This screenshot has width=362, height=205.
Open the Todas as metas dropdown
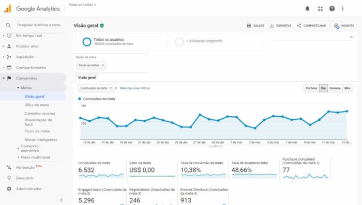click(x=91, y=65)
